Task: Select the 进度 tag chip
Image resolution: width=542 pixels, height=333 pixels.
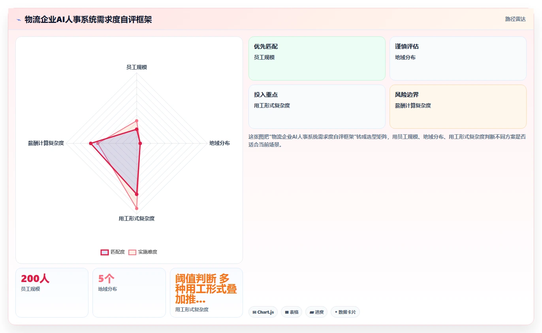Action: coord(316,312)
